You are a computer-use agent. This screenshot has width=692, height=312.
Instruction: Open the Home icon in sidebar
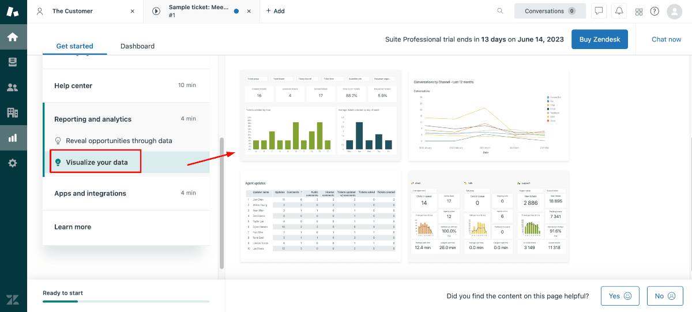click(x=13, y=37)
